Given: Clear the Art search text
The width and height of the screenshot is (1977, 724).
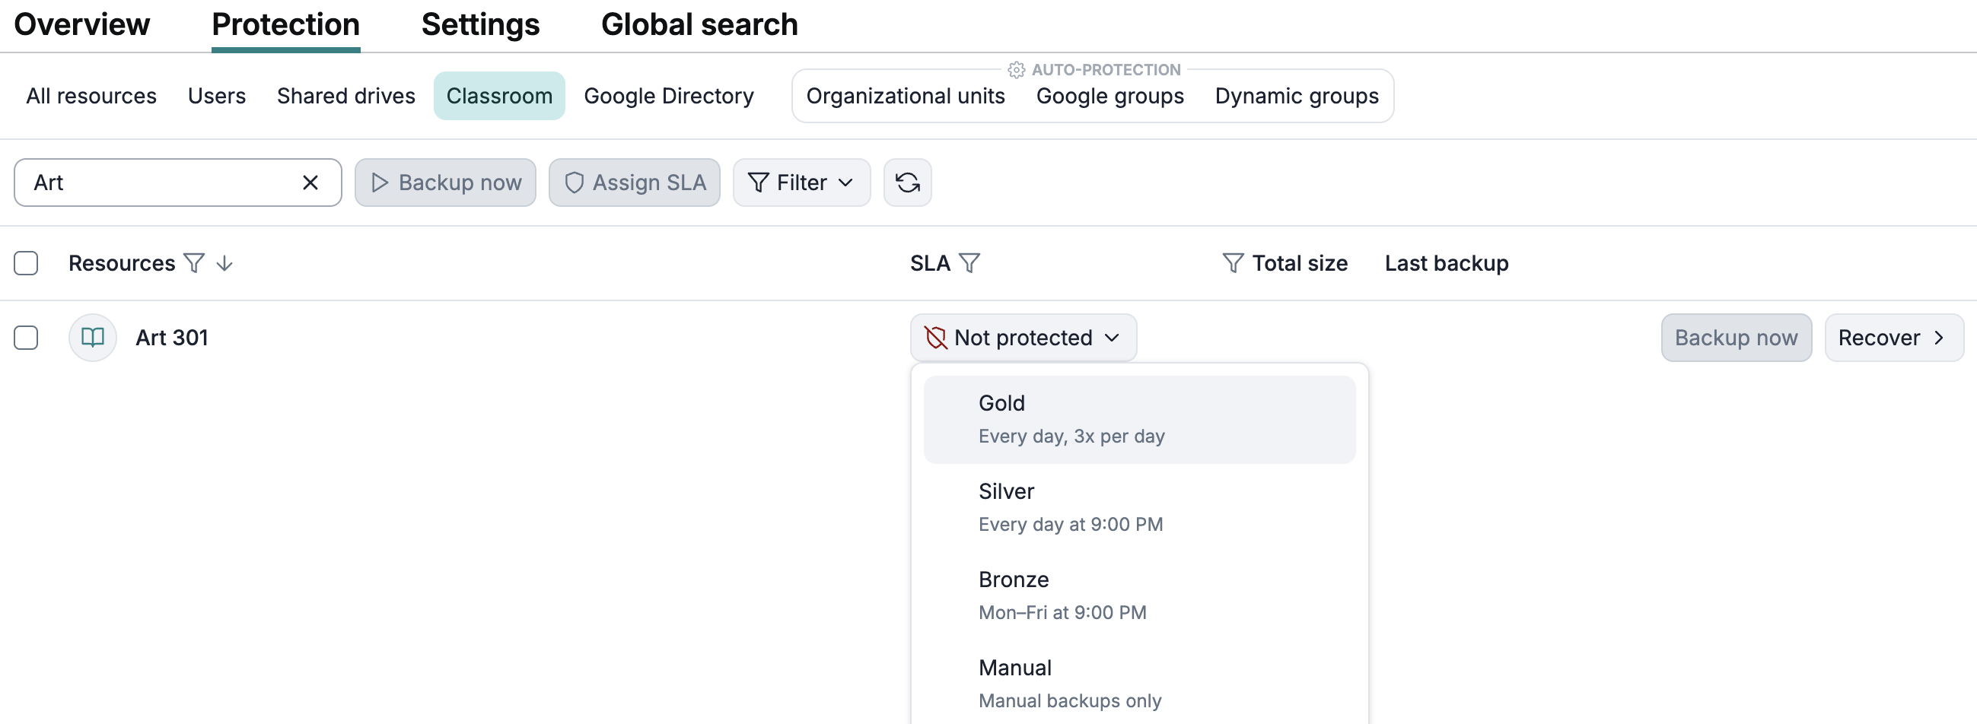Looking at the screenshot, I should tap(310, 183).
